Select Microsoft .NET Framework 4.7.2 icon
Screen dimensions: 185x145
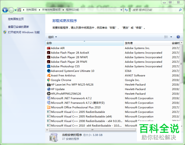pyautogui.click(x=49, y=98)
